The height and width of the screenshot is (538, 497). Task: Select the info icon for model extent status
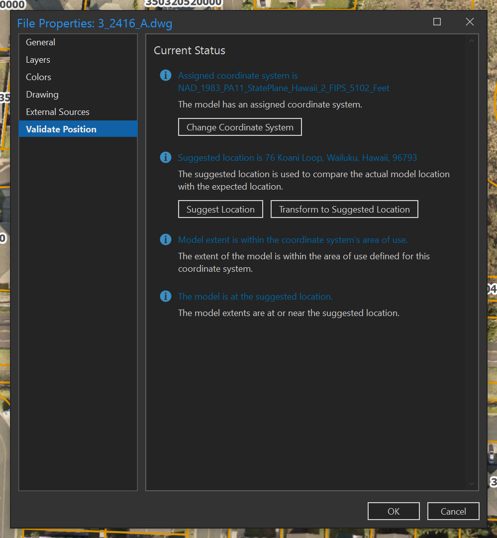[165, 239]
